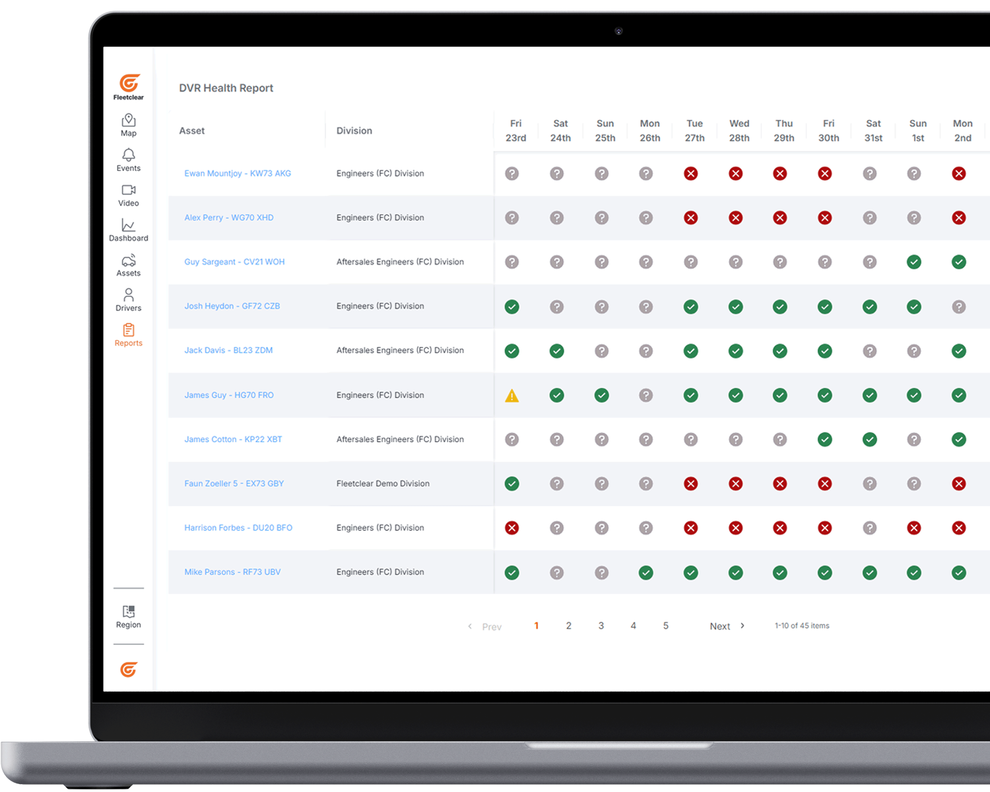Go to the Next page of results

(720, 626)
